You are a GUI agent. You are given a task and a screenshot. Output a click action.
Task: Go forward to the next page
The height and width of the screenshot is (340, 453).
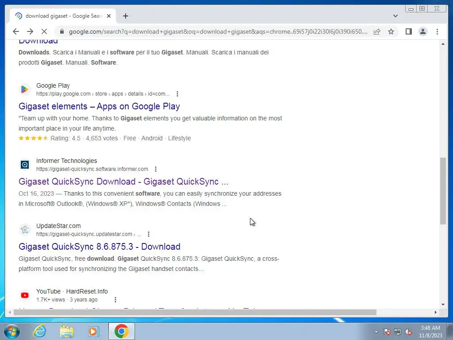[x=30, y=31]
